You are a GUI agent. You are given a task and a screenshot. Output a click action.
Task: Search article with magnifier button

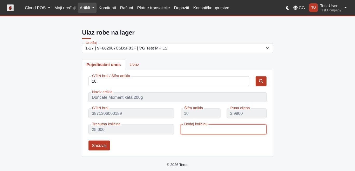click(x=261, y=81)
